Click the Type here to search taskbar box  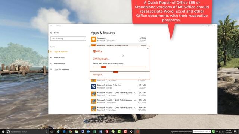pyautogui.click(x=27, y=131)
